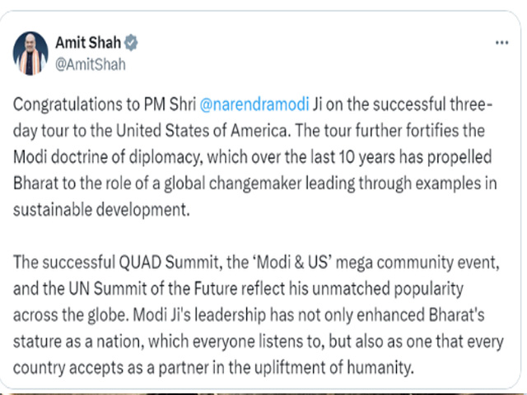Open Amit Shah's profile picture
The height and width of the screenshot is (395, 527).
(30, 53)
